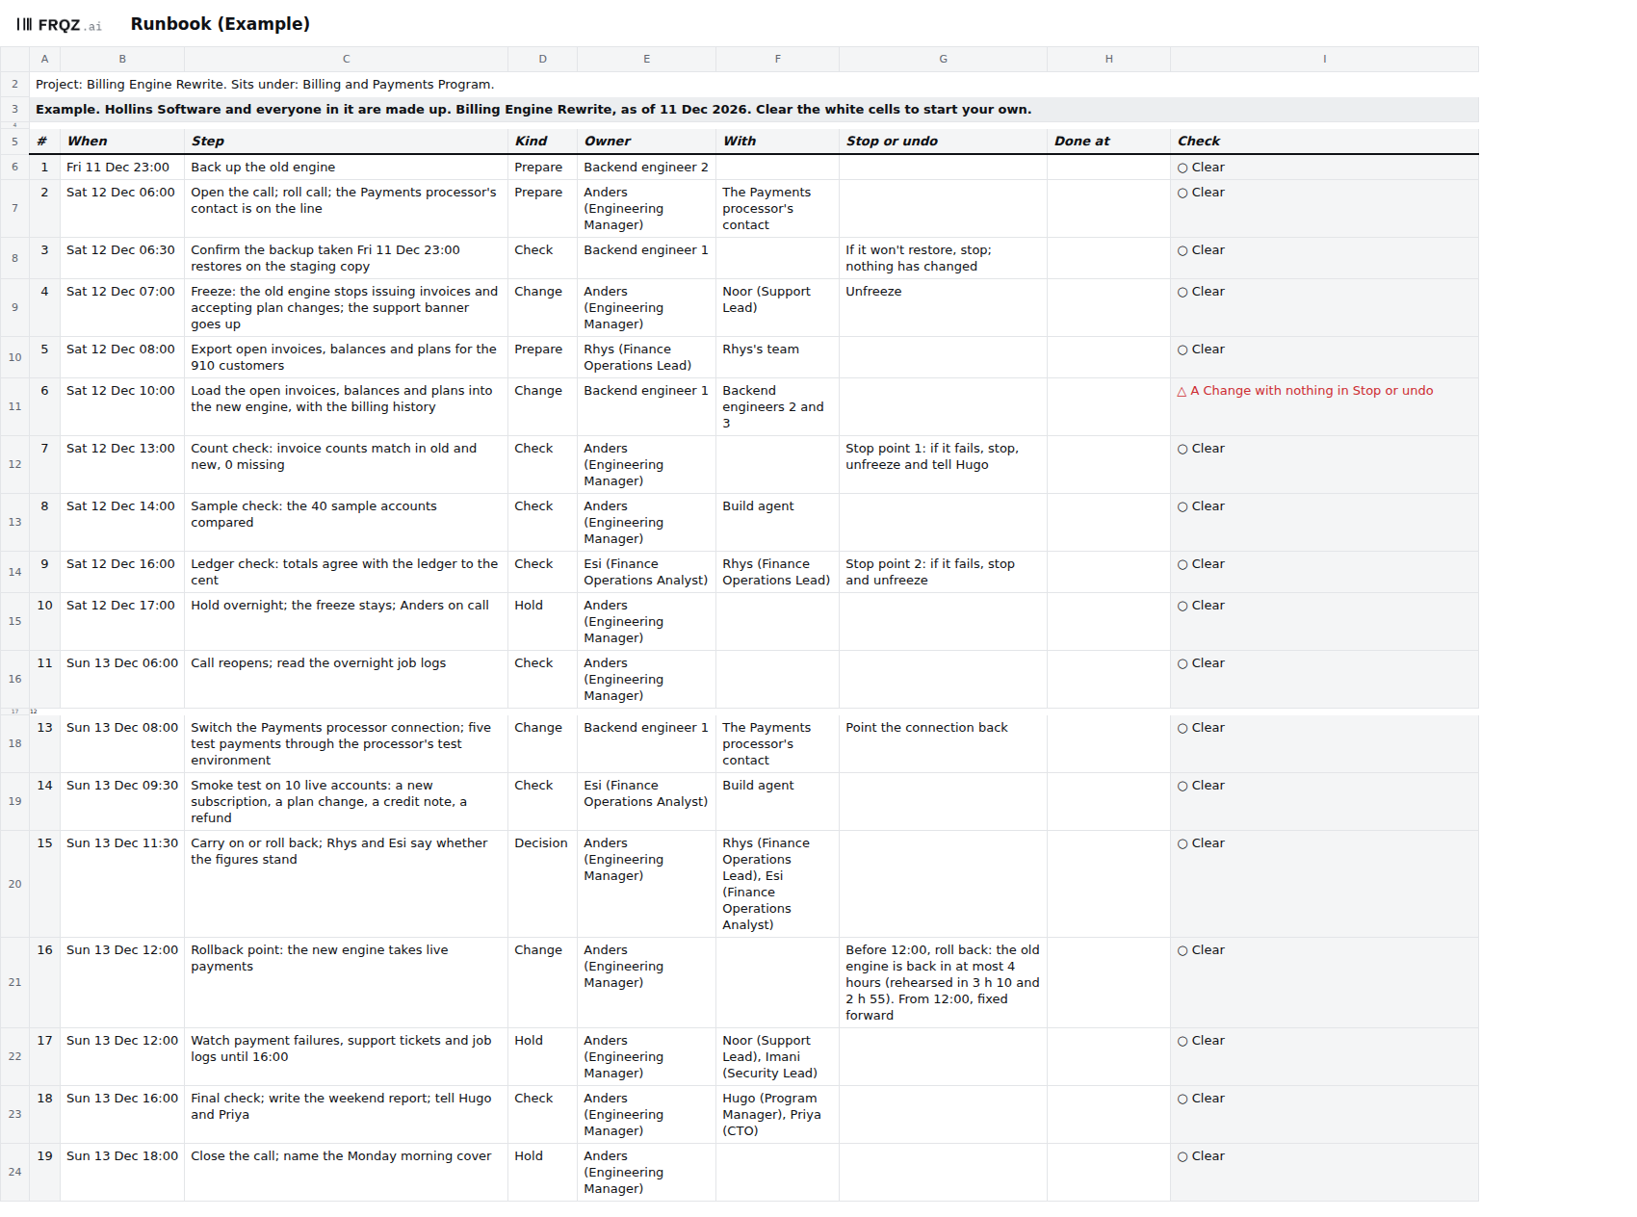Select the 'Backend engineer 2' owner cell

pos(646,168)
